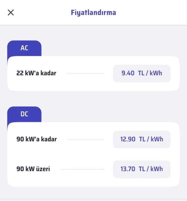Click "TL / kWh" unit in AC row
Viewport: 187px width, 201px height.
click(x=150, y=73)
